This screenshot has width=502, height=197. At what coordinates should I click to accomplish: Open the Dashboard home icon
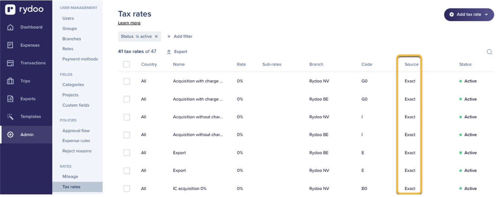pos(10,27)
